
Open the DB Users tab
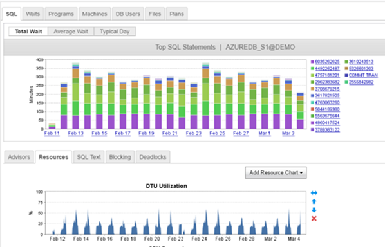(x=127, y=14)
